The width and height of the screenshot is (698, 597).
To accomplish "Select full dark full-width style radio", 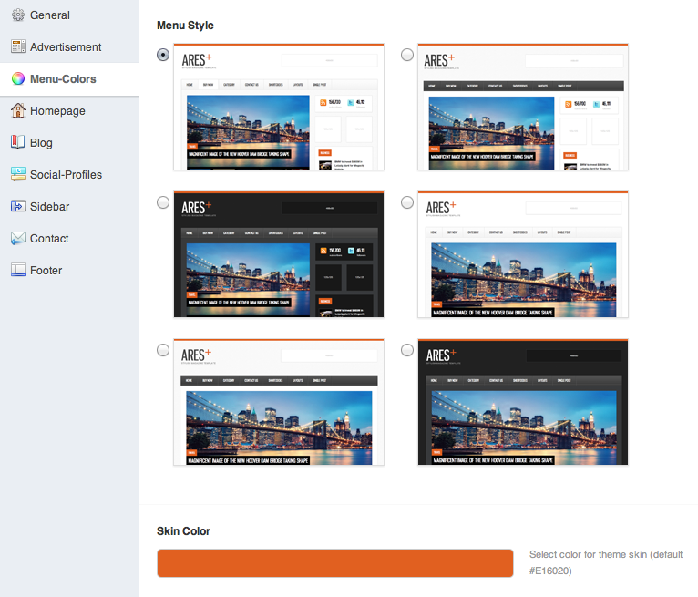I will point(407,350).
